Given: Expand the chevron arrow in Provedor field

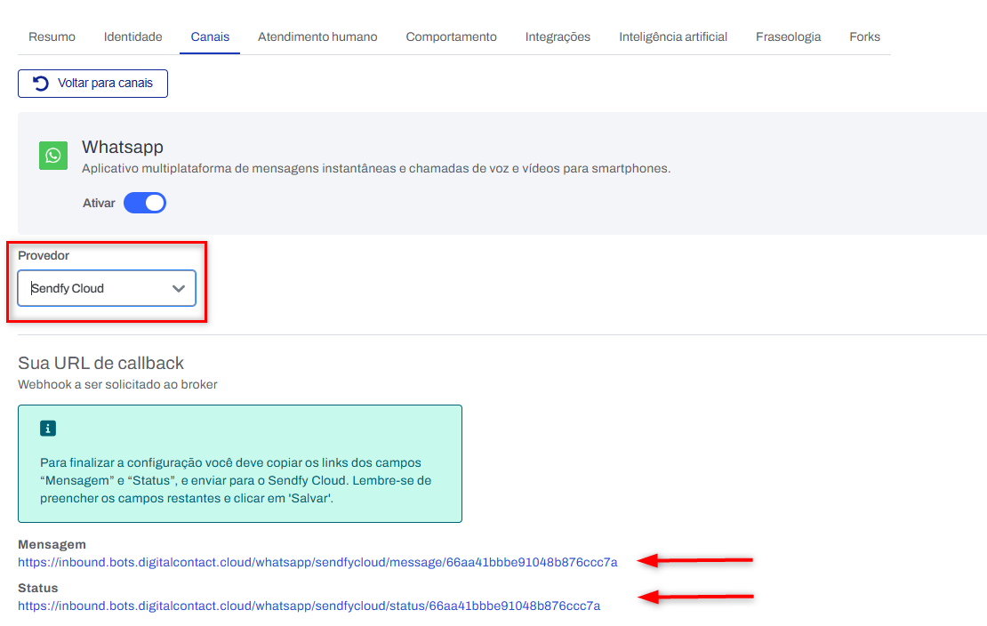Looking at the screenshot, I should point(179,288).
